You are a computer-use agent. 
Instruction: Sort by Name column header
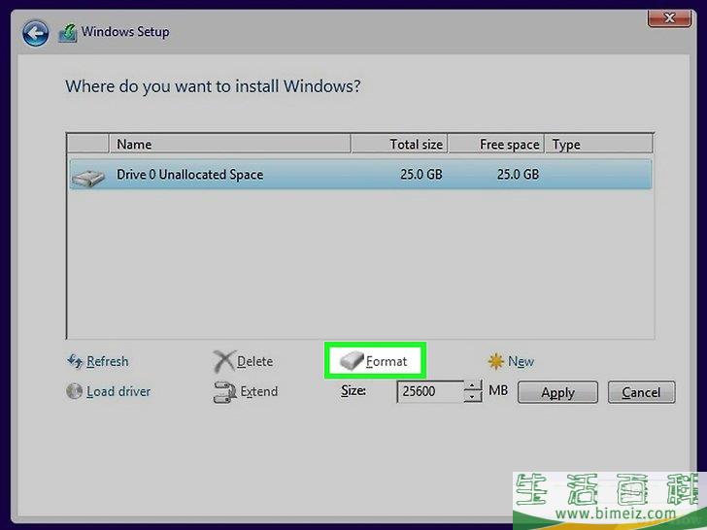click(x=228, y=144)
